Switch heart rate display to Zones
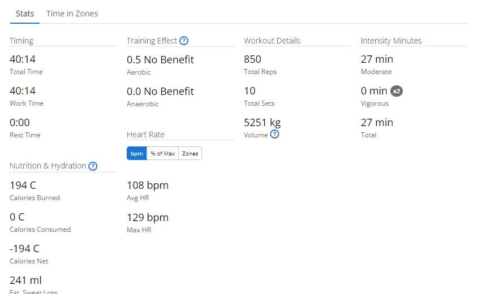This screenshot has width=482, height=294. [x=190, y=154]
